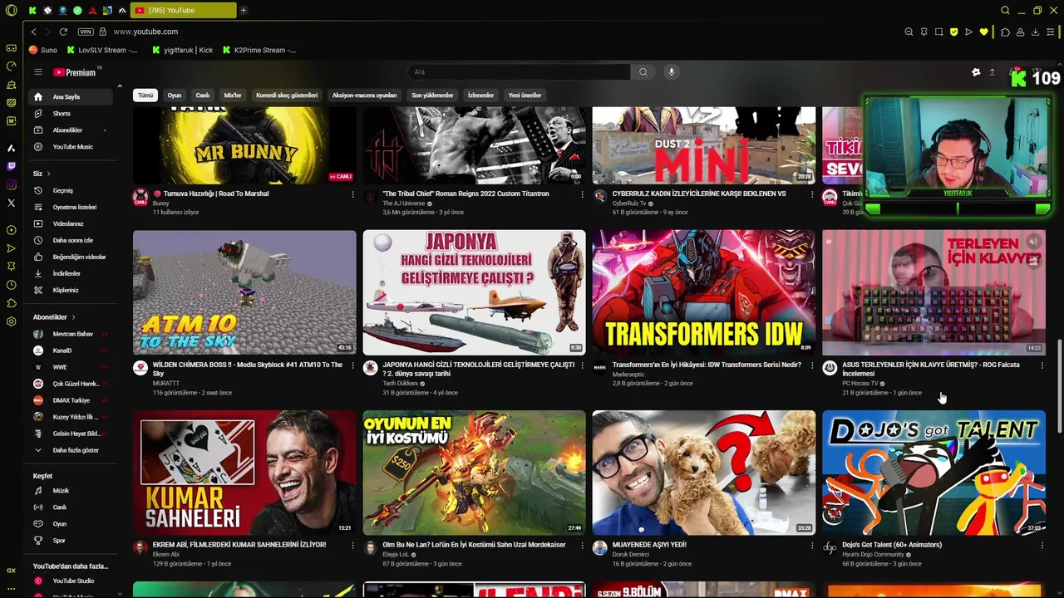Image resolution: width=1064 pixels, height=598 pixels.
Task: Open Opera sidebar settings gear
Action: click(11, 321)
